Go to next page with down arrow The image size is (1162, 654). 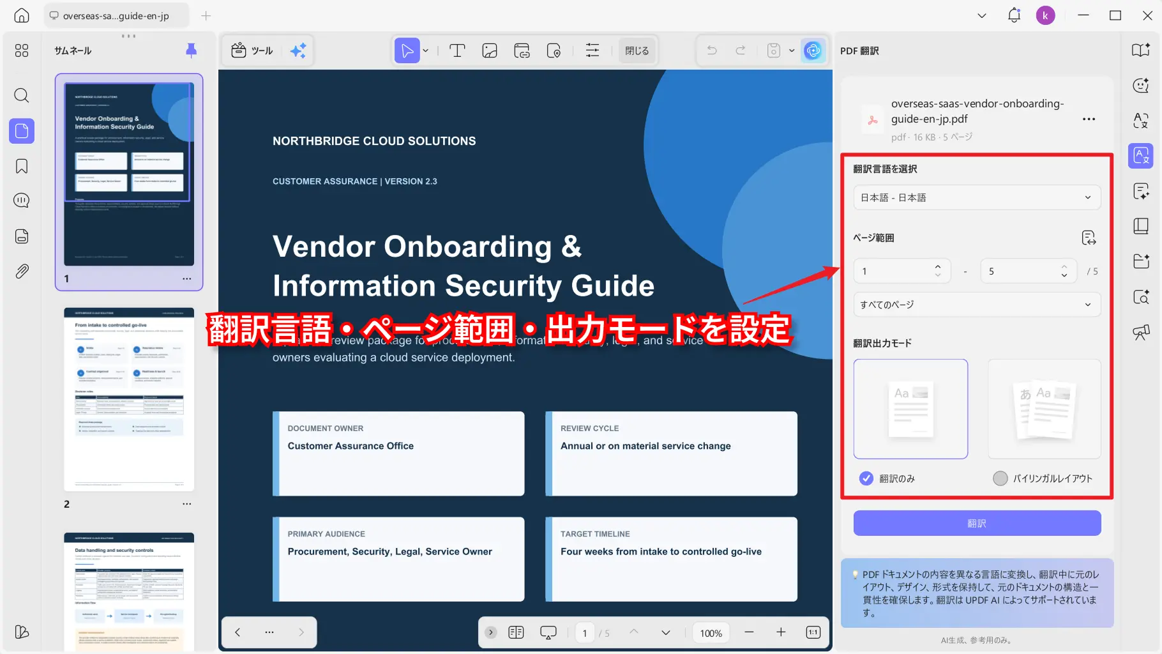(x=666, y=632)
